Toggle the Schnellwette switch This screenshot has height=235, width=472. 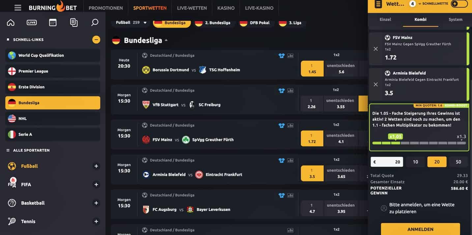pyautogui.click(x=459, y=4)
